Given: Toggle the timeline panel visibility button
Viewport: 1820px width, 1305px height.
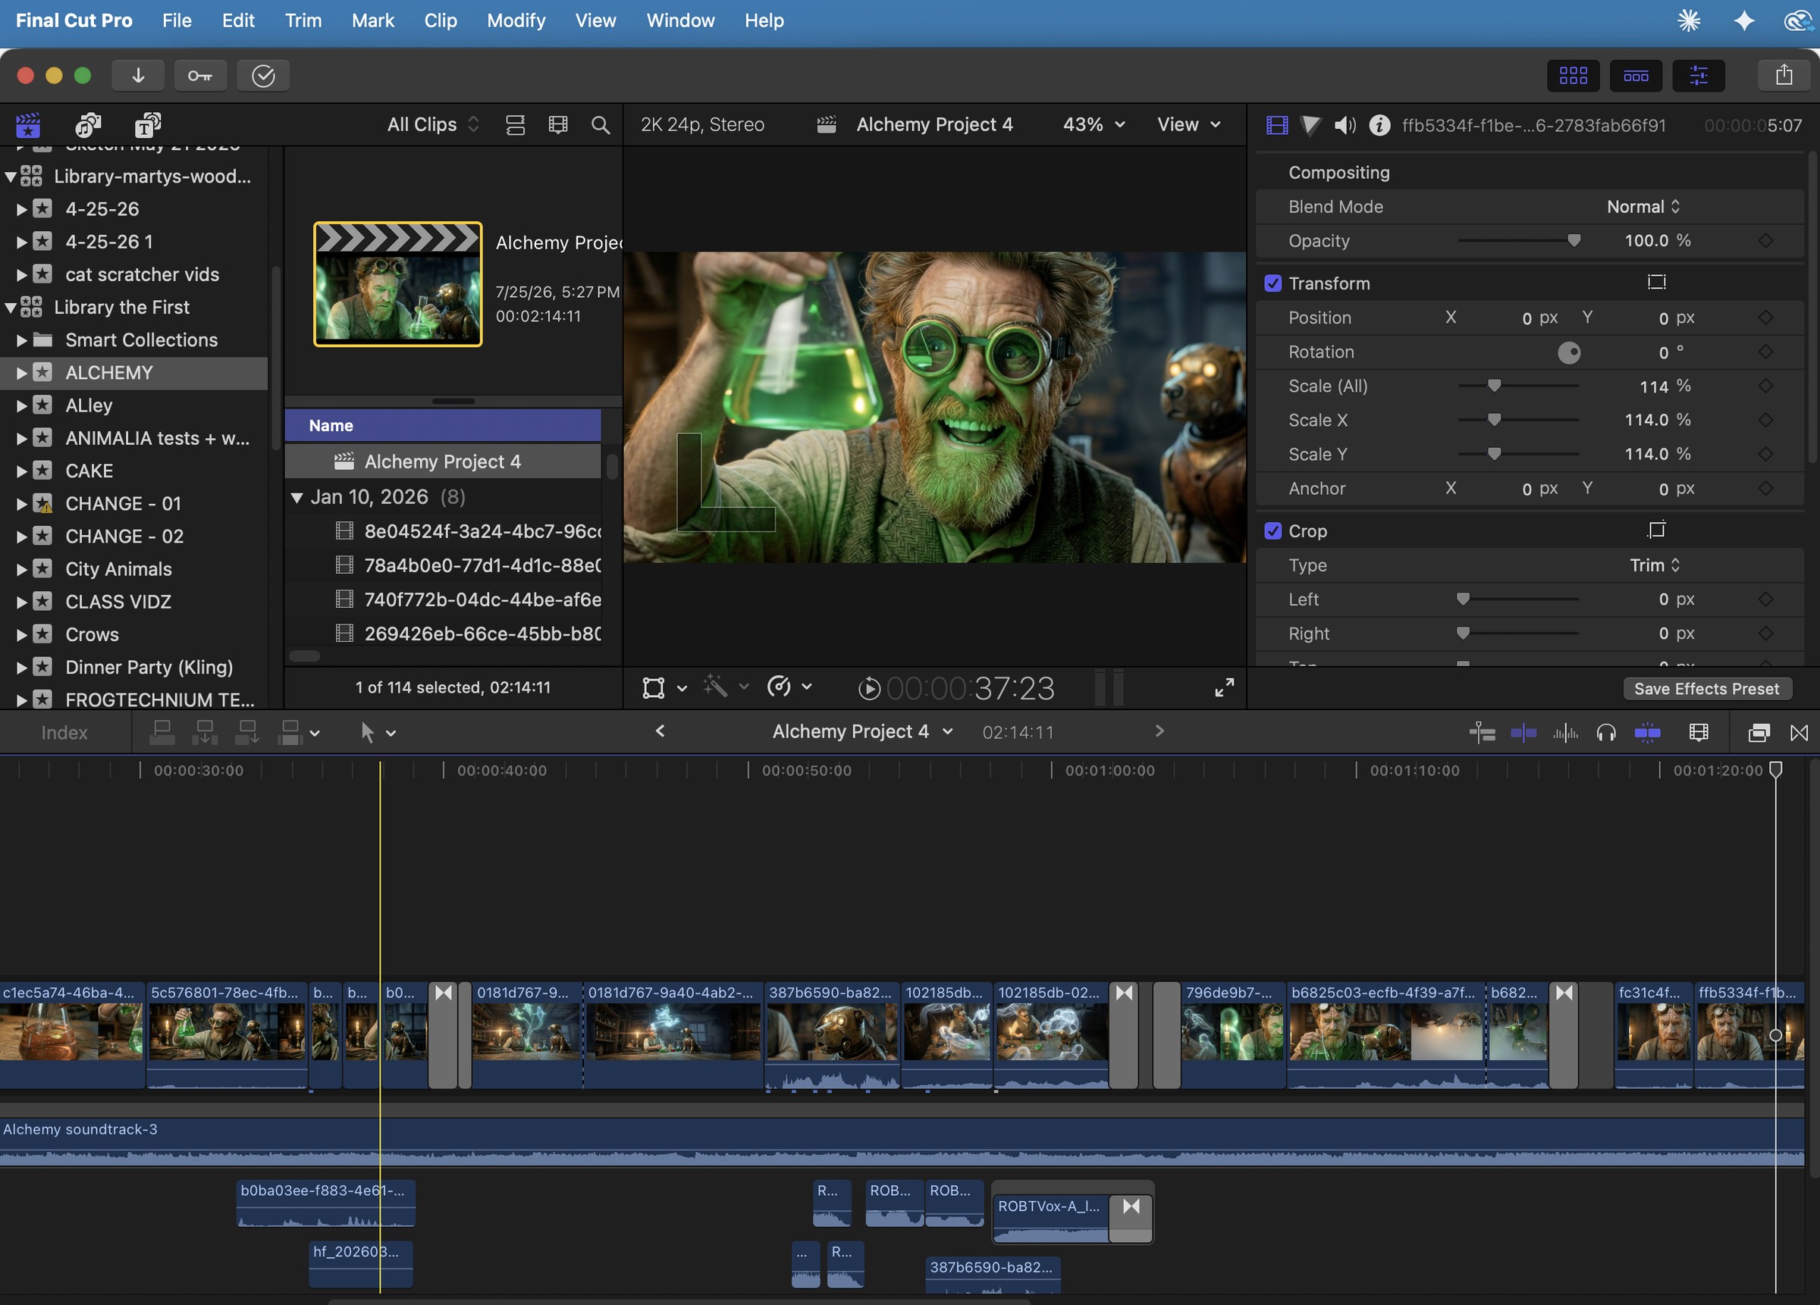Looking at the screenshot, I should [x=1636, y=75].
